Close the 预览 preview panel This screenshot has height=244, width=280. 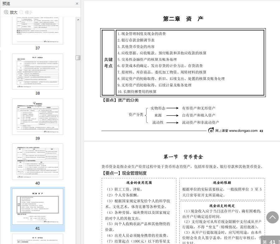point(77,3)
